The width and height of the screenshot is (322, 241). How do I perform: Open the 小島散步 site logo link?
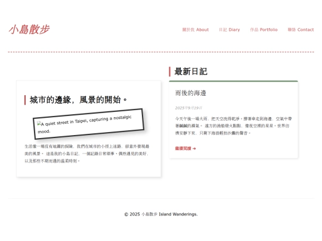coord(29,29)
